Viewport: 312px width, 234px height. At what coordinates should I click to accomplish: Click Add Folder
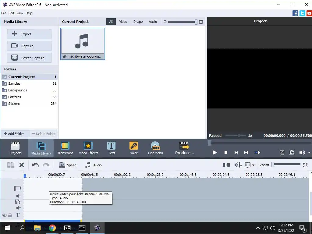[15, 134]
